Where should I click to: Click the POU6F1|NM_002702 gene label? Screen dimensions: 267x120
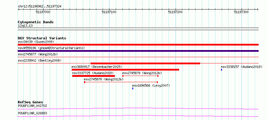(x=32, y=106)
